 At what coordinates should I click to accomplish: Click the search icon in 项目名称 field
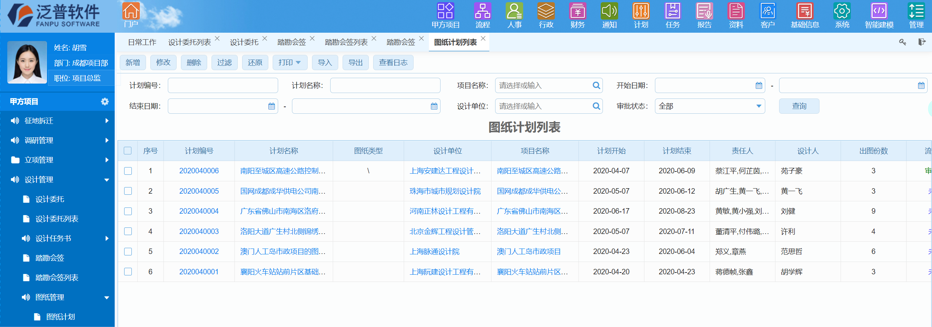596,85
